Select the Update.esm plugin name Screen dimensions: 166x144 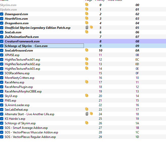click(9, 10)
